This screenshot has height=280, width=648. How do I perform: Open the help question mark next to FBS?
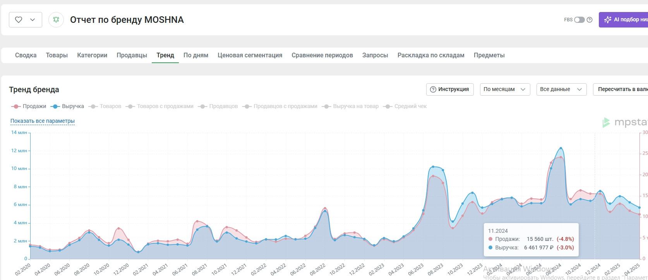(590, 20)
